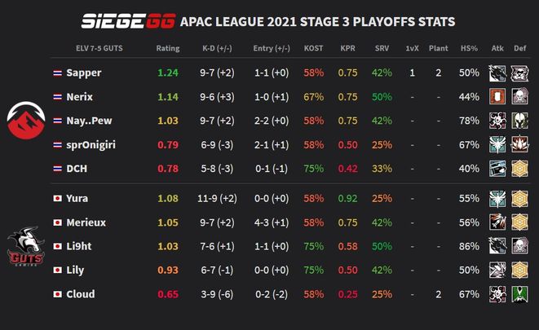
Task: Open player Li9ht's name link
Action: pos(79,247)
